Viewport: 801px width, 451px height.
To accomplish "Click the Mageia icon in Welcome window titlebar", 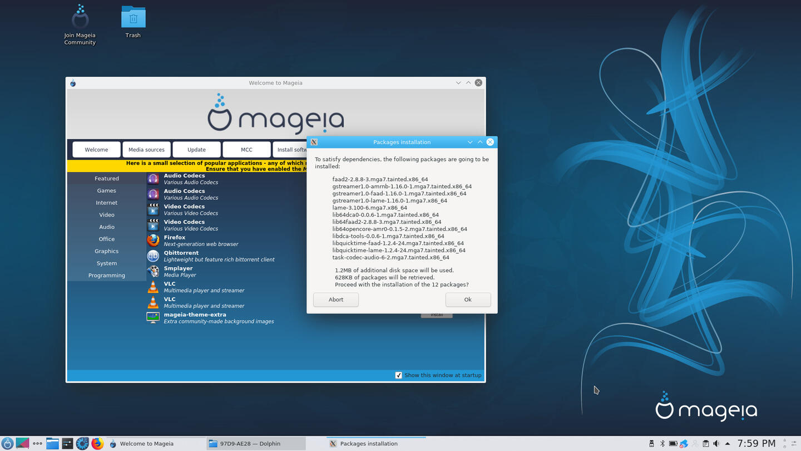I will 73,83.
